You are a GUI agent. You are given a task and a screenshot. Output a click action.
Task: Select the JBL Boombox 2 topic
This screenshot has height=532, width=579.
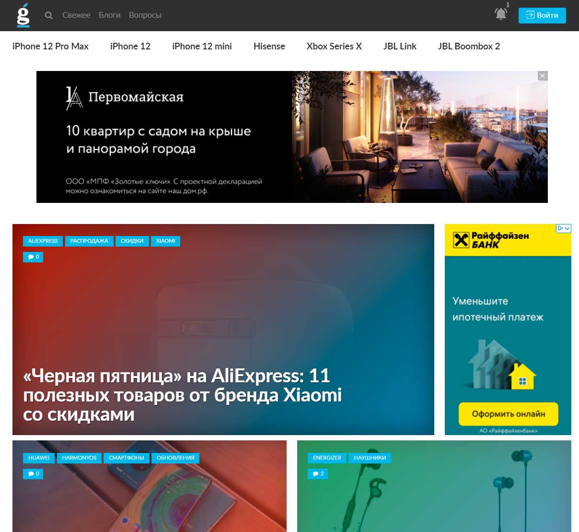click(469, 47)
